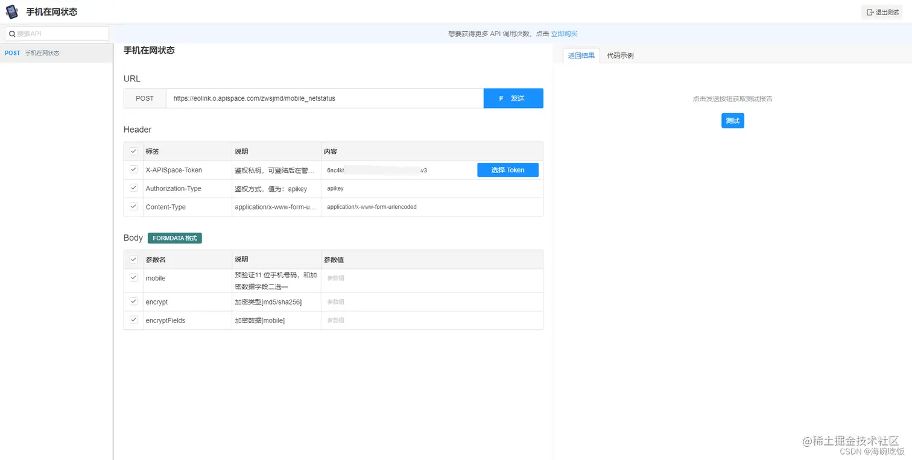The width and height of the screenshot is (912, 460).
Task: Uncheck the mobile parameter checkbox
Action: pyautogui.click(x=133, y=278)
